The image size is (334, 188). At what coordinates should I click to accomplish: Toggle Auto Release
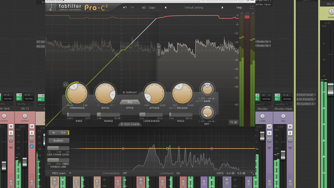(173, 108)
